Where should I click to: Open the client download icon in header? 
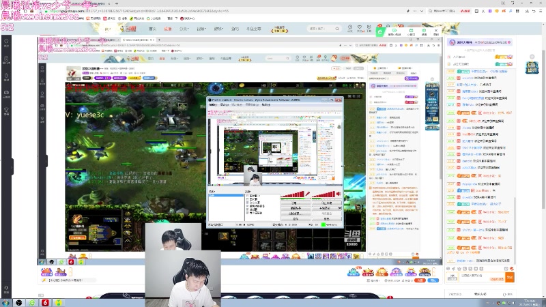coord(369,28)
